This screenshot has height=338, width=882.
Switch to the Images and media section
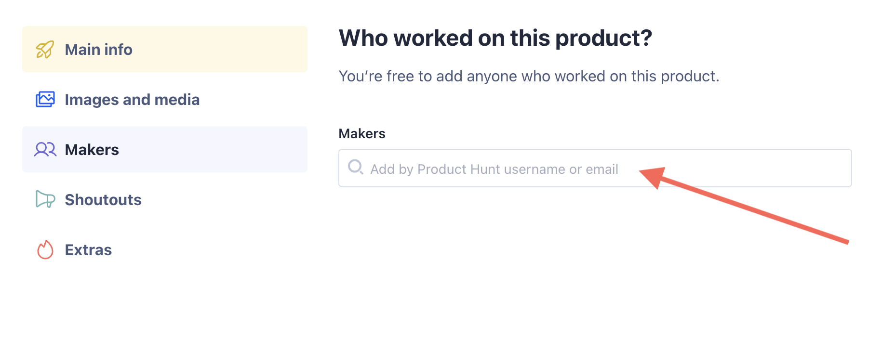click(132, 99)
